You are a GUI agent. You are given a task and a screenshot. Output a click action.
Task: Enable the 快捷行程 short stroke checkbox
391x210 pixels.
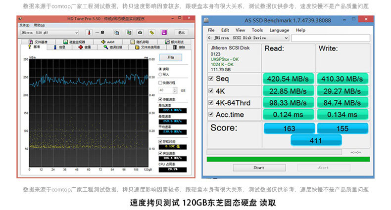(160, 83)
